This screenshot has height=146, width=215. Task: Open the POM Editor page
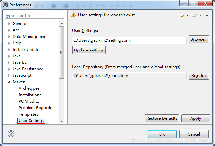(x=30, y=101)
